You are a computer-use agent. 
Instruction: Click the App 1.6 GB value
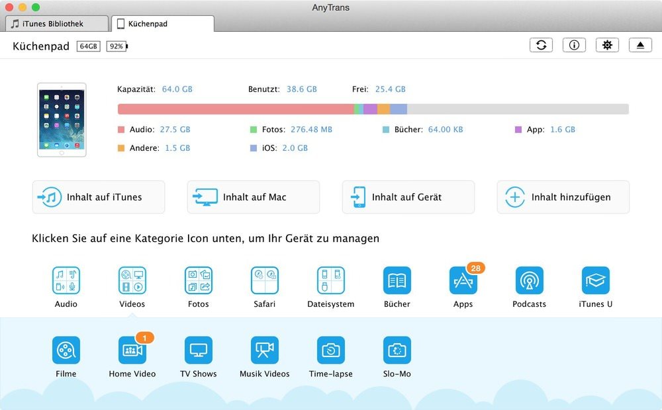point(563,130)
